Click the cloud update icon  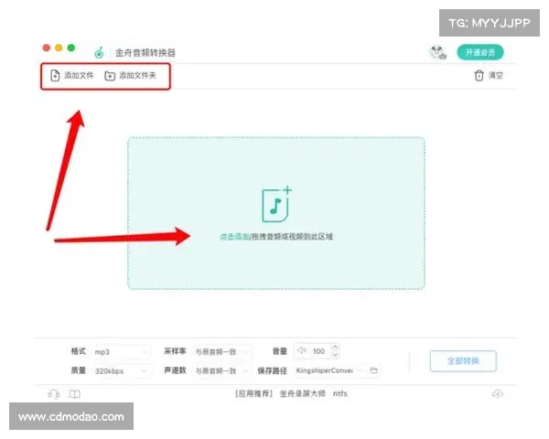[497, 394]
